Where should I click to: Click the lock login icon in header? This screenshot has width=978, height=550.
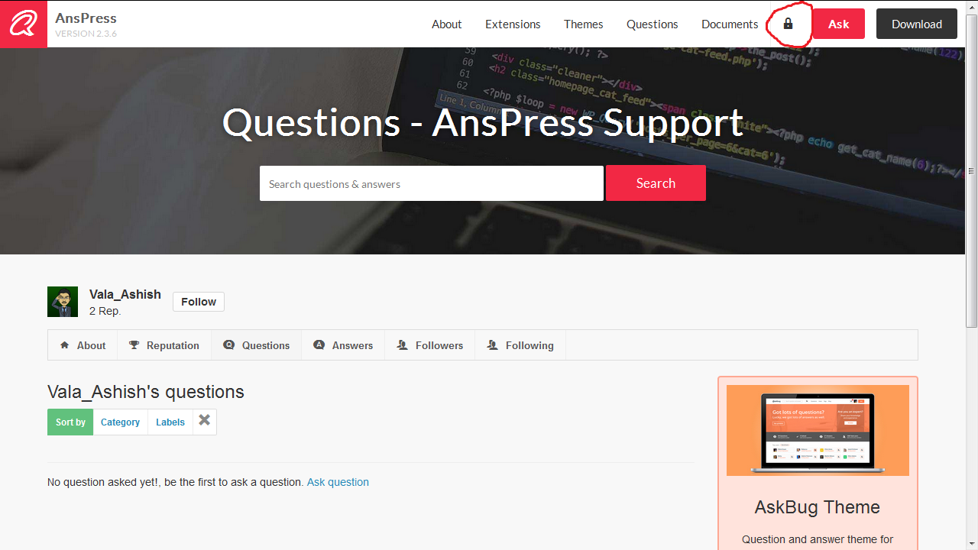coord(788,24)
